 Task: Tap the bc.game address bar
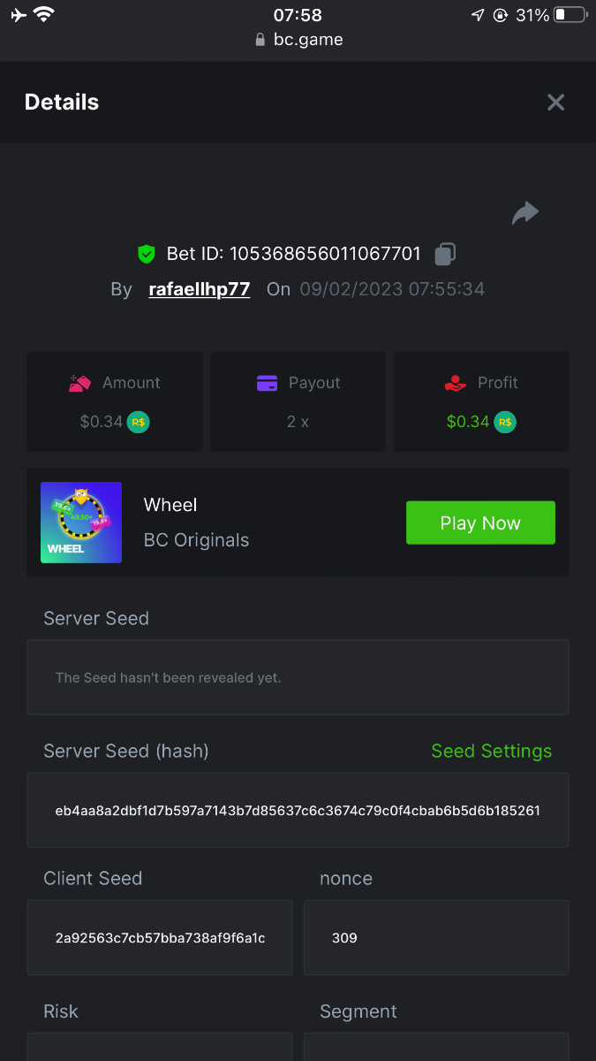tap(298, 39)
